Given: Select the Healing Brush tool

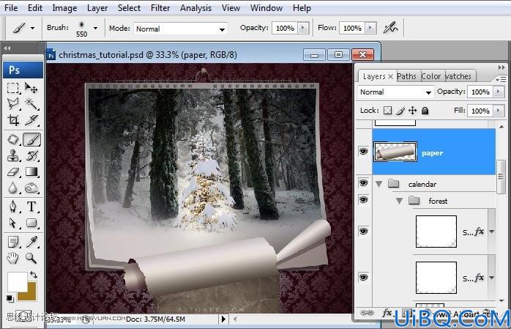Looking at the screenshot, I should click(x=13, y=139).
